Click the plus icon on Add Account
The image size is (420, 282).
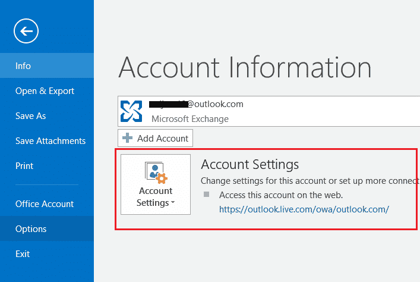point(128,138)
